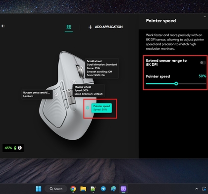
Task: Open the Windows Start menu
Action: pos(39,189)
